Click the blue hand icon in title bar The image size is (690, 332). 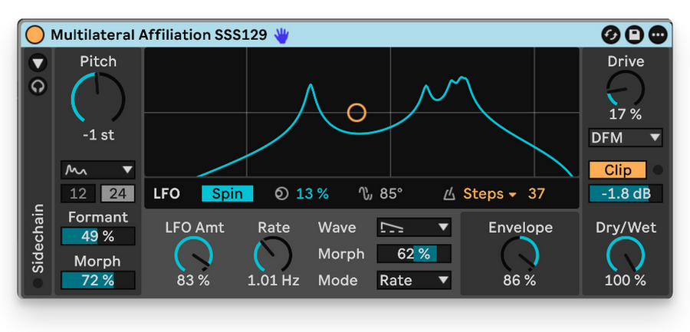(x=281, y=35)
